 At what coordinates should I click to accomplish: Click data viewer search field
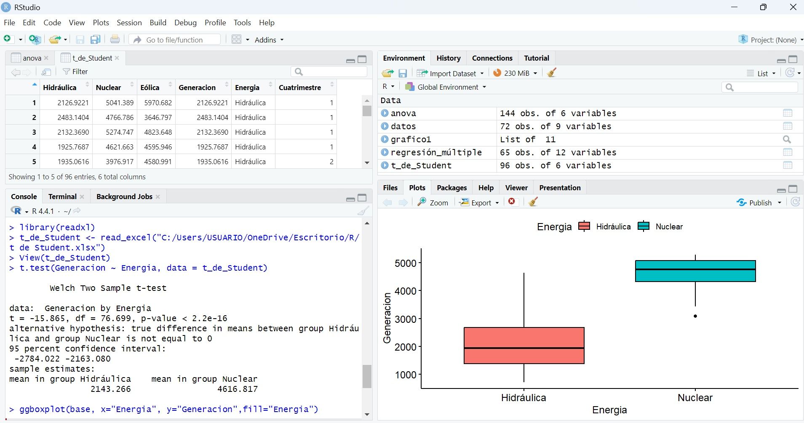click(329, 72)
